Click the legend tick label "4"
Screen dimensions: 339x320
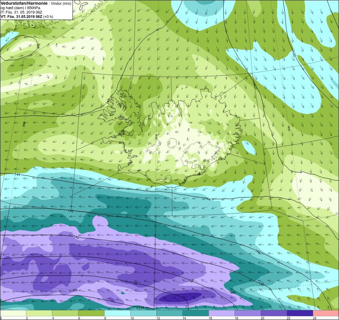point(53,318)
